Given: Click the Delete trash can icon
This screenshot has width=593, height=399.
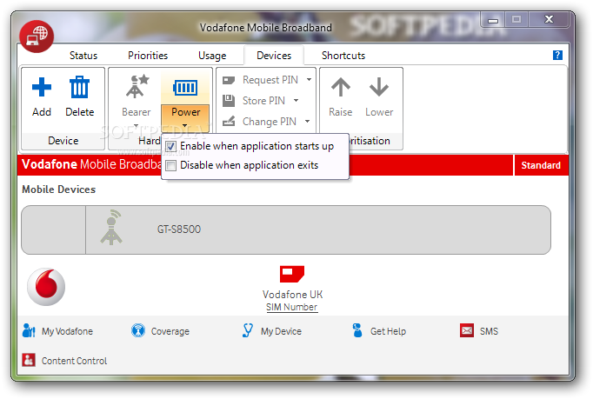Looking at the screenshot, I should tap(79, 88).
